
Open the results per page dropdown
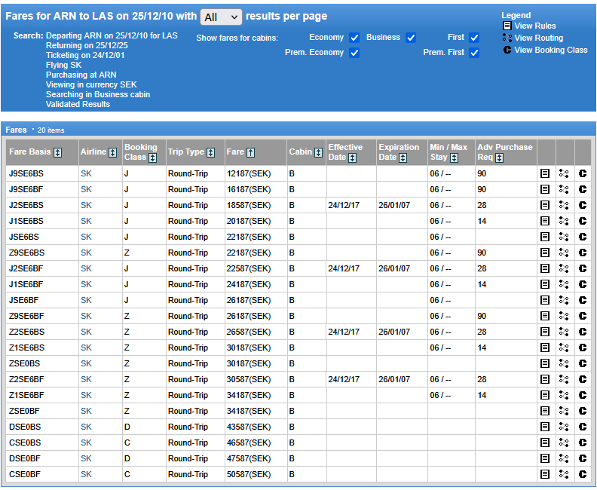[221, 17]
